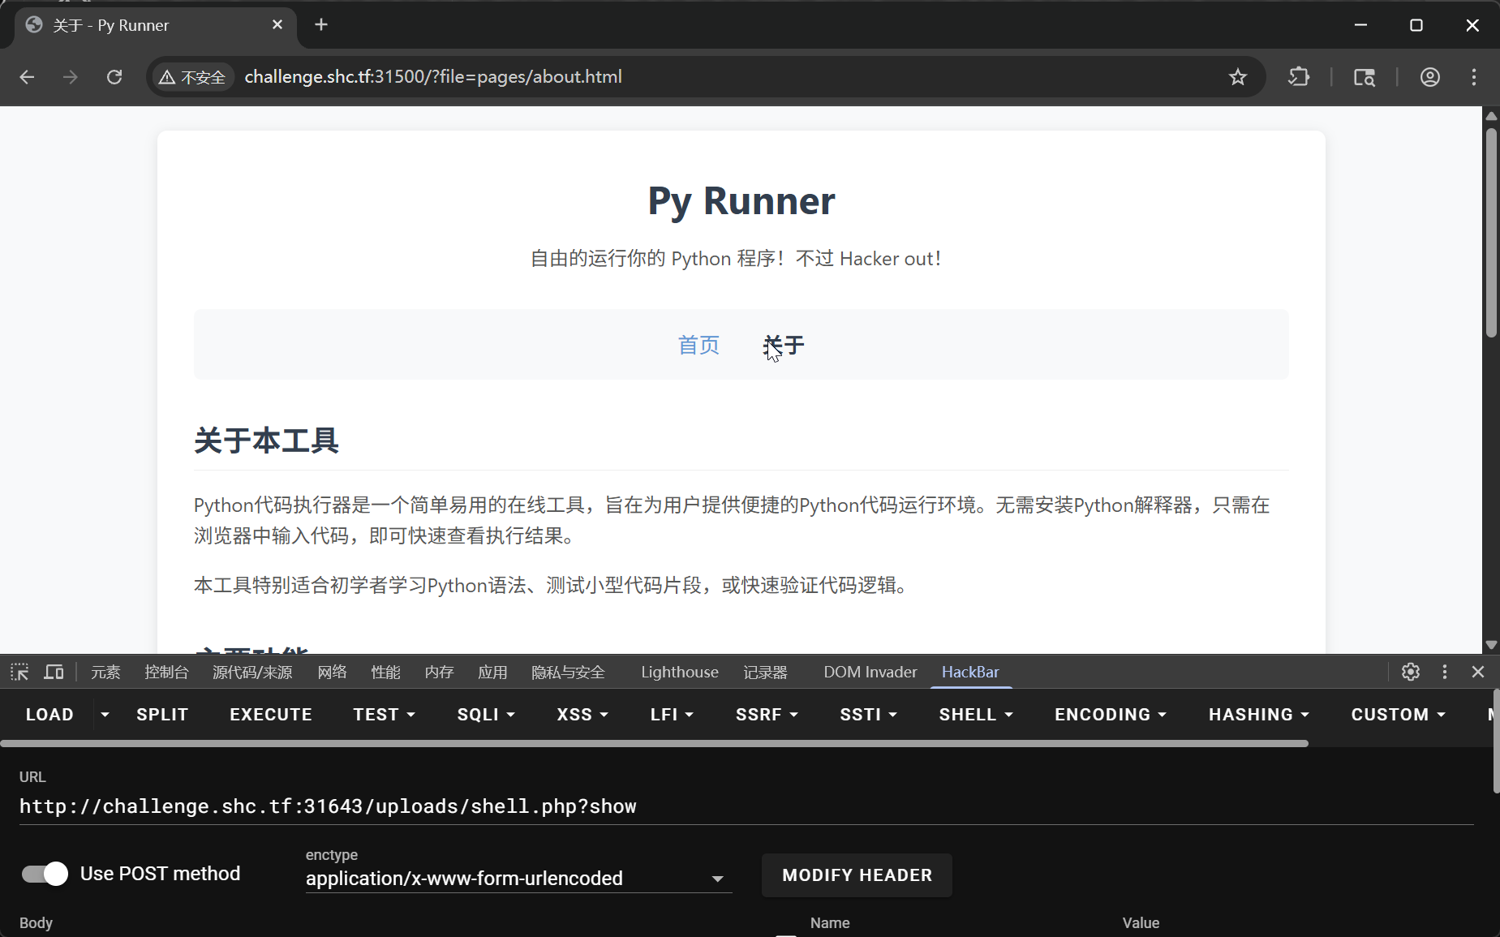Follow the 首页 navigation link

[x=698, y=345]
